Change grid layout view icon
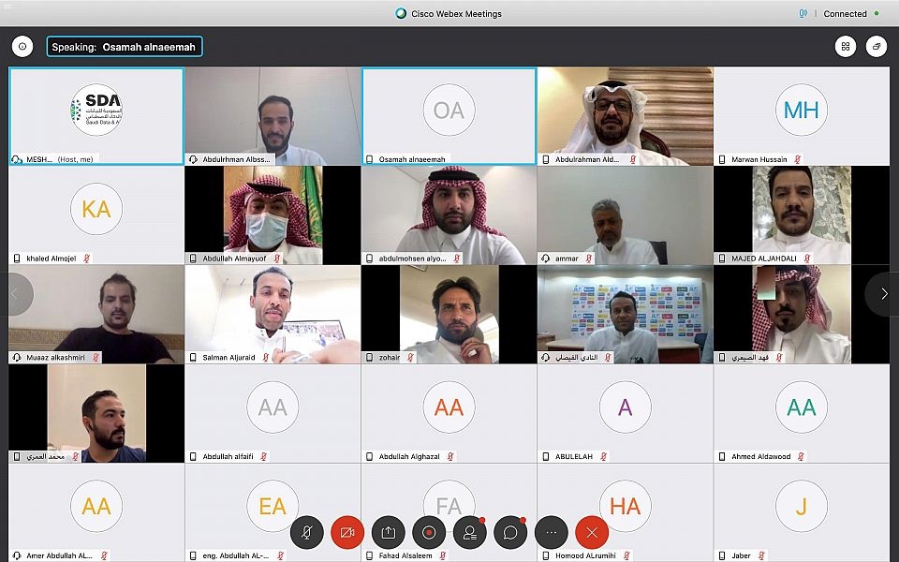Image resolution: width=899 pixels, height=562 pixels. pyautogui.click(x=846, y=47)
